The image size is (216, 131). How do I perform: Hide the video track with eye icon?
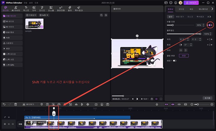[9, 124]
